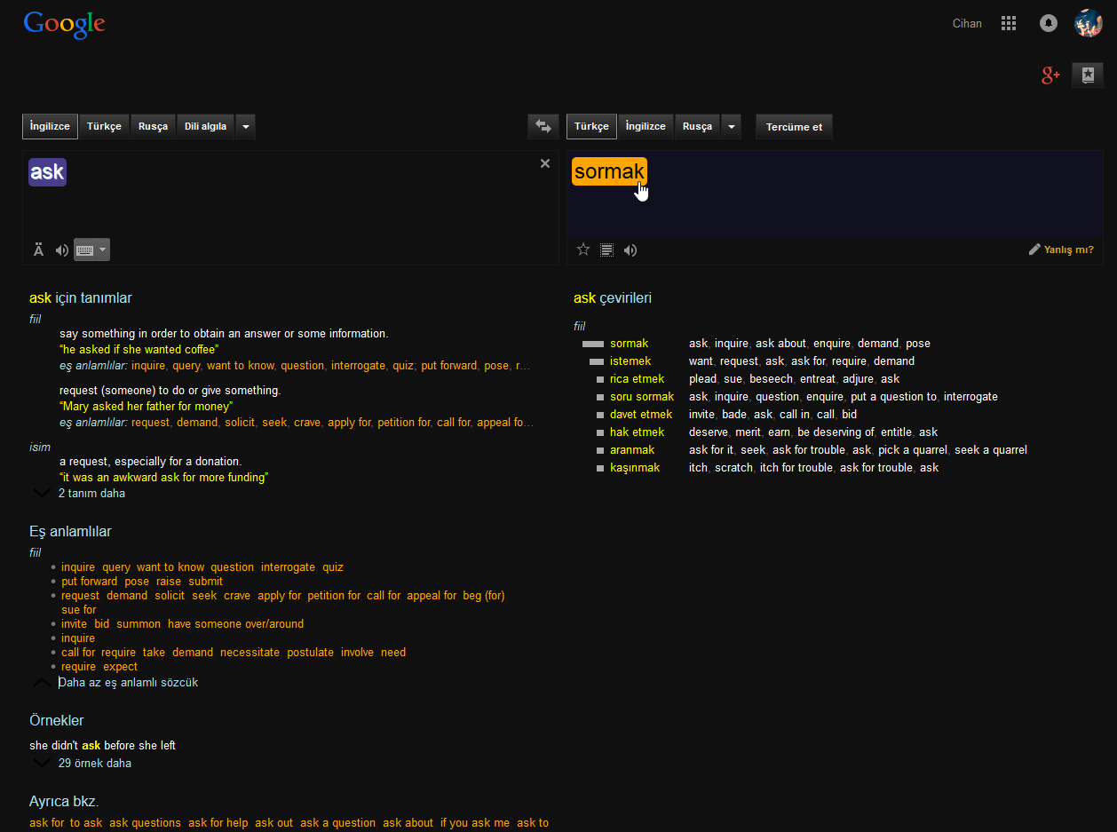Click 'if you ask me' related phrase
Viewport: 1117px width, 832px height.
click(475, 823)
